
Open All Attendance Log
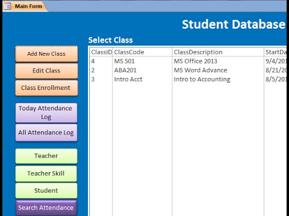[x=46, y=133]
